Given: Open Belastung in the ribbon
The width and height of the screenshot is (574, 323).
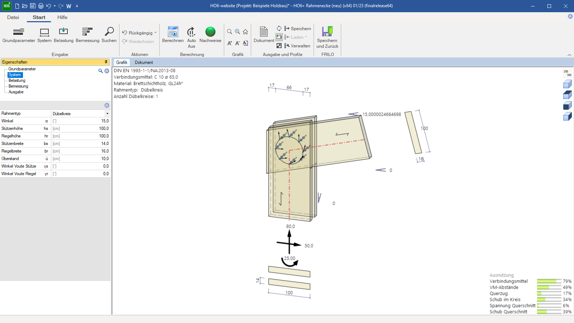Looking at the screenshot, I should click(x=63, y=35).
